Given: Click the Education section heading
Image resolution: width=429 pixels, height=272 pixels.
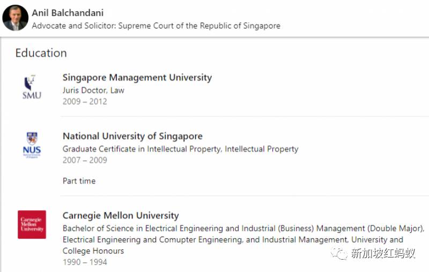Looking at the screenshot, I should [x=41, y=53].
